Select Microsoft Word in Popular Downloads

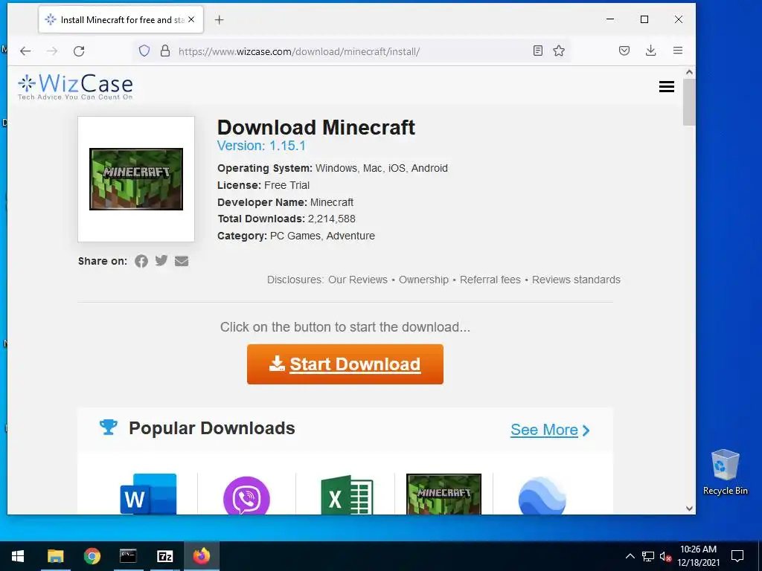(148, 494)
